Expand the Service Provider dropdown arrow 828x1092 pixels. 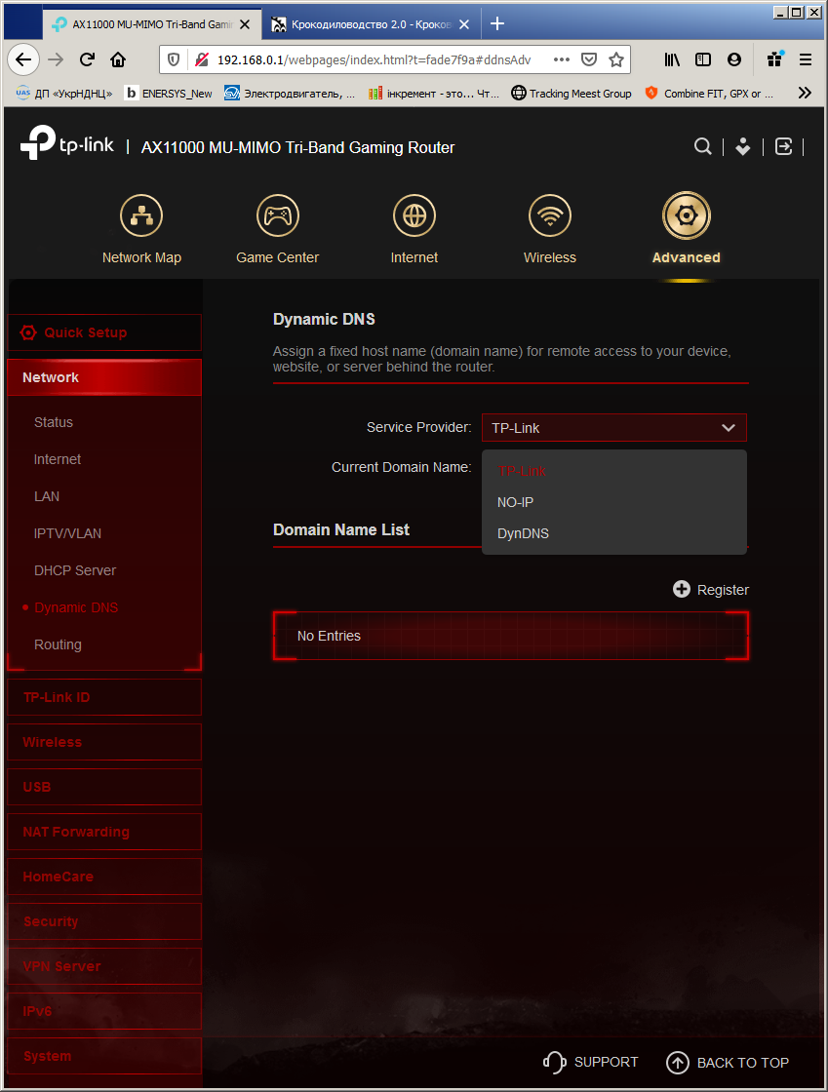point(729,428)
